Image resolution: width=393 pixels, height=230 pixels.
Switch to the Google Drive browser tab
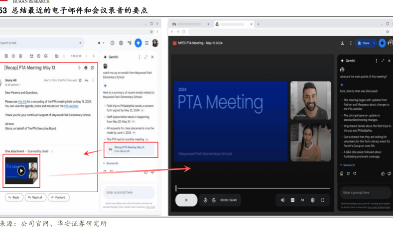pos(233,24)
